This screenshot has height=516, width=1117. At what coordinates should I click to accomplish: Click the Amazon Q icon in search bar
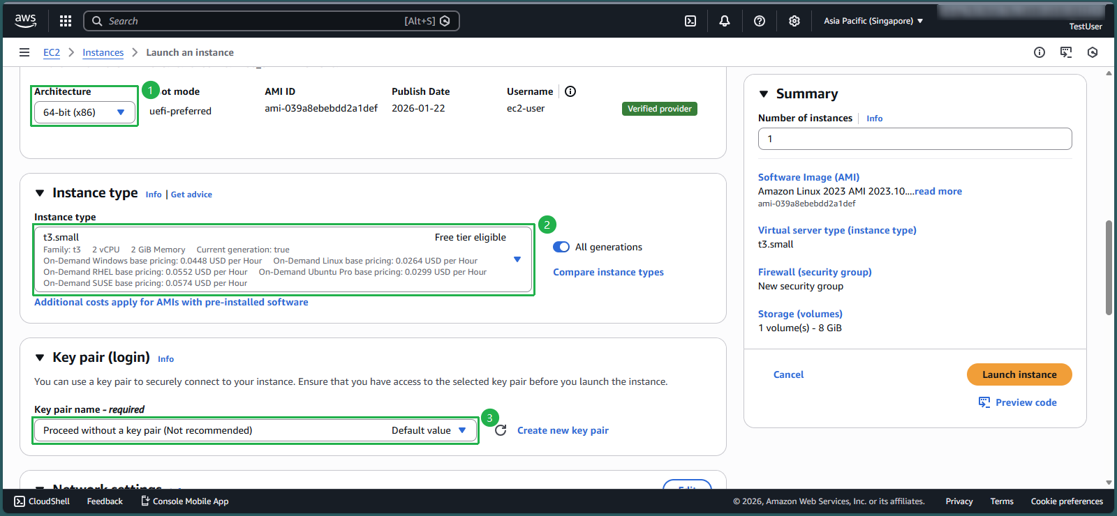click(x=445, y=21)
